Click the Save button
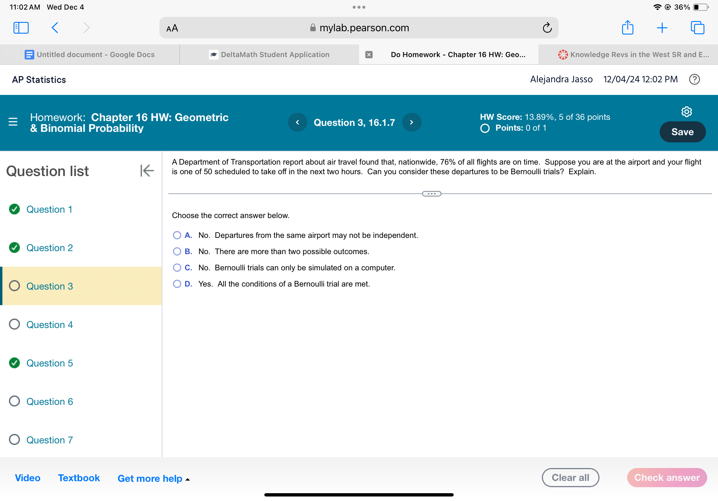 tap(682, 131)
